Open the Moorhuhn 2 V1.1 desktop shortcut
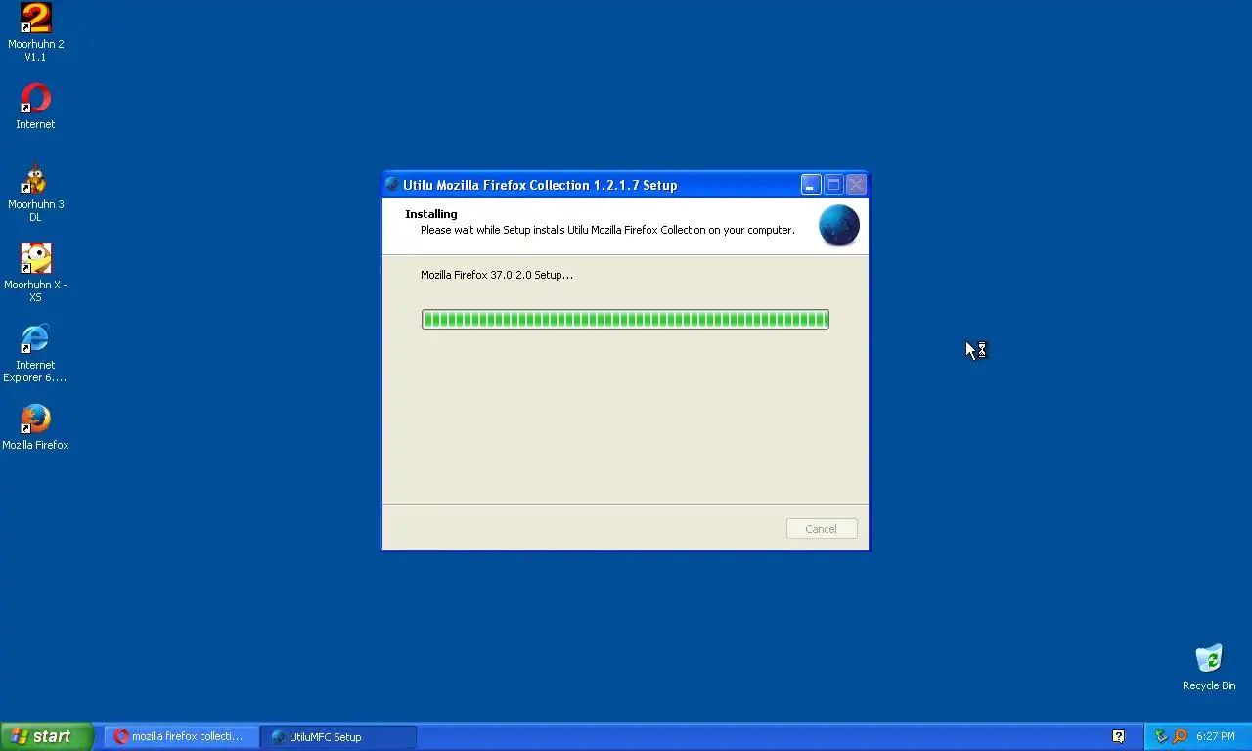This screenshot has height=751, width=1252. coord(35,31)
